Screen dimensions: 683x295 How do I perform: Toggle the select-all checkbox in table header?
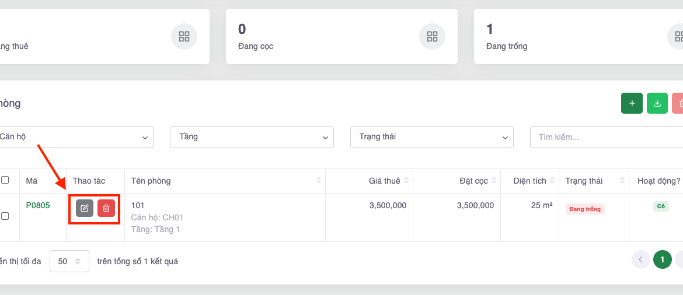tap(5, 180)
